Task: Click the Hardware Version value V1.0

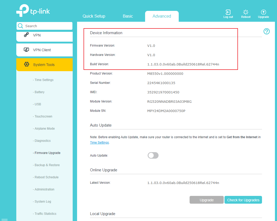Action: tap(151, 55)
